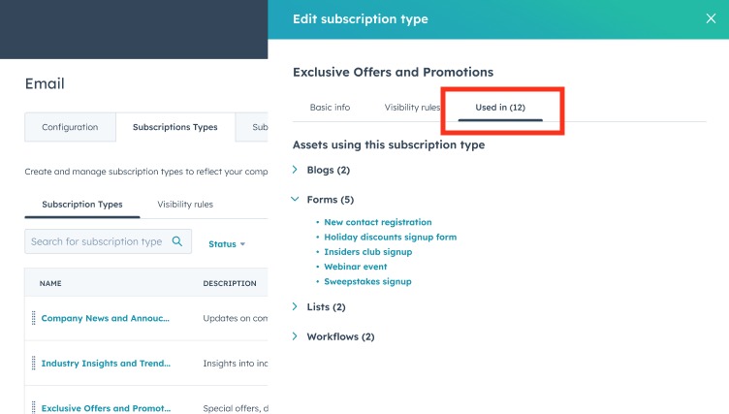Close the Edit subscription type panel
The width and height of the screenshot is (729, 414).
[711, 18]
